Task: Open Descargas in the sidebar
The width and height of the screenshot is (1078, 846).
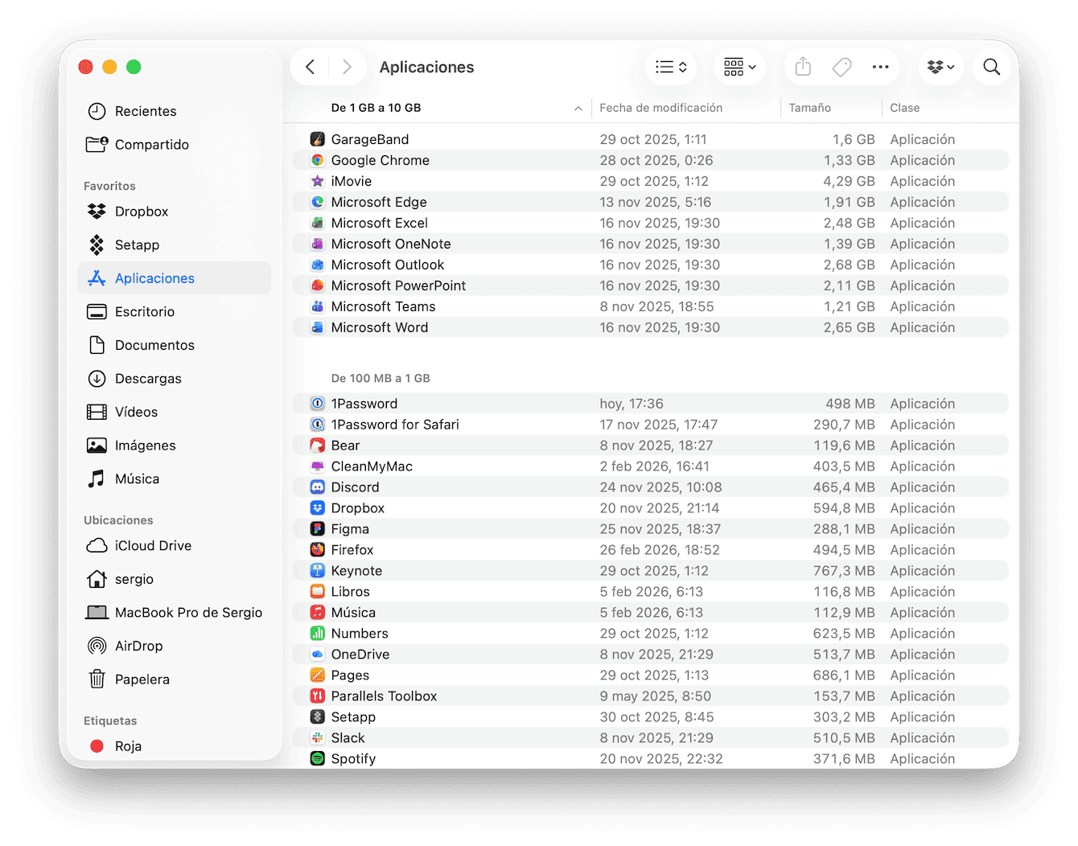Action: point(174,379)
